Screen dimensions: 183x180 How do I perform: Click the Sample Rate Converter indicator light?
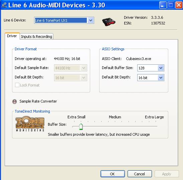(15, 102)
